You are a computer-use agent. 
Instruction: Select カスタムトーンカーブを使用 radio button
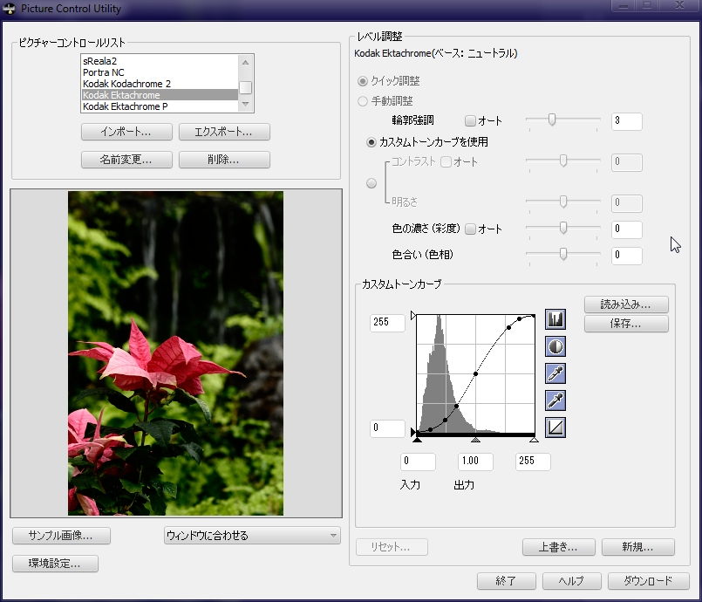(371, 141)
